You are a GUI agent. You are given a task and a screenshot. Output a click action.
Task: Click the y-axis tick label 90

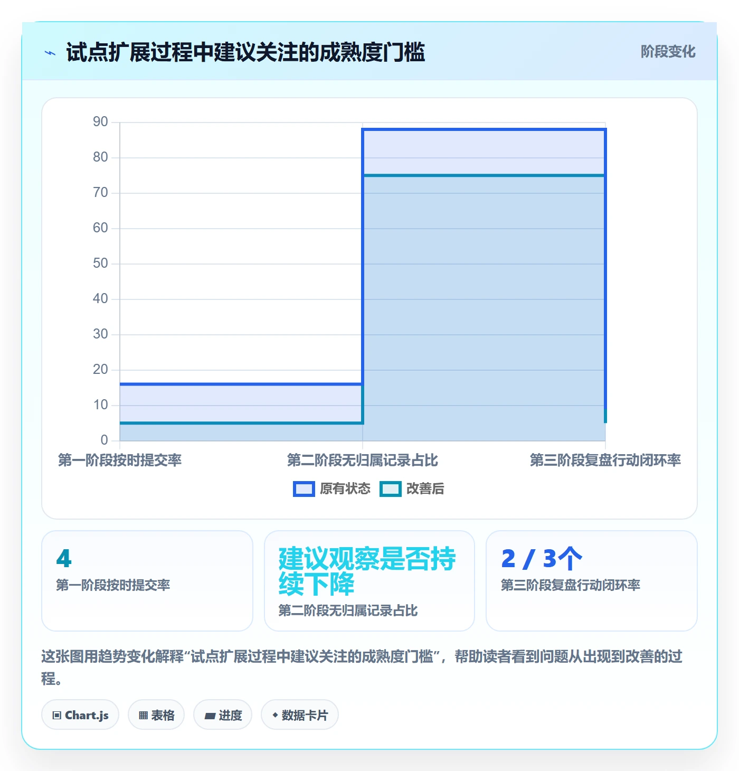pos(100,122)
